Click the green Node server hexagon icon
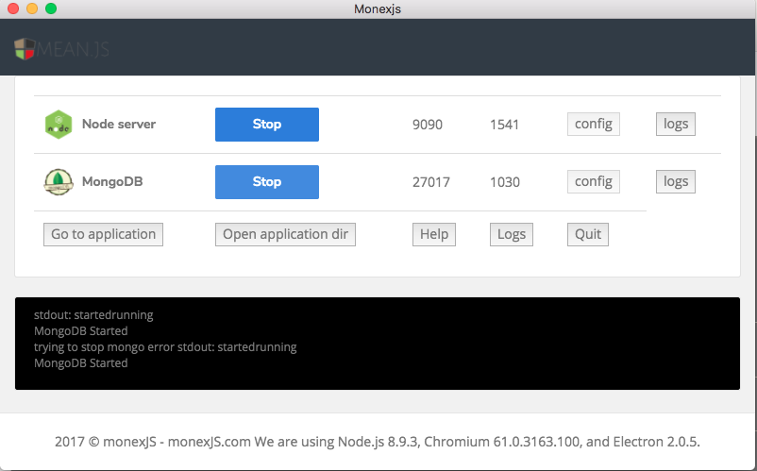 pyautogui.click(x=59, y=125)
